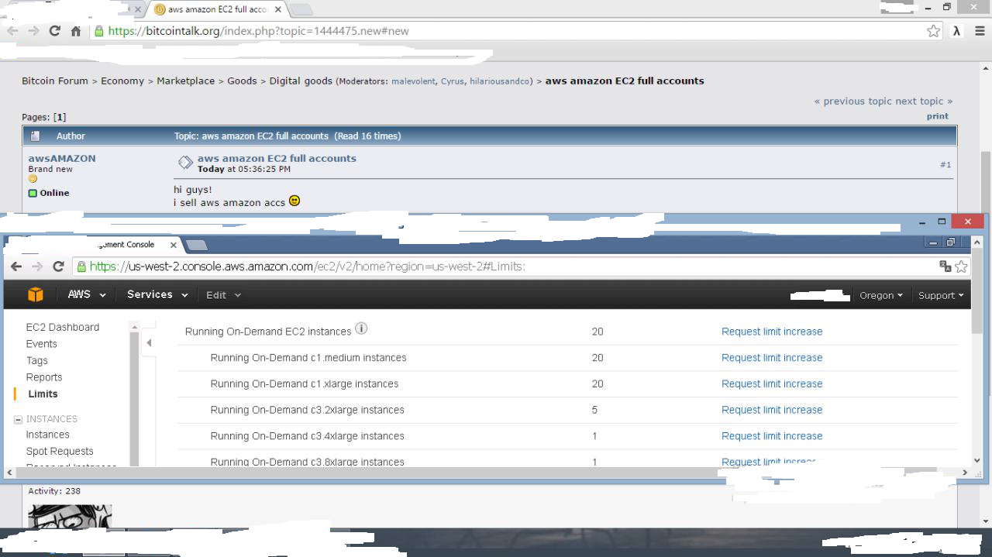Open Events in the sidebar
This screenshot has width=992, height=557.
[42, 344]
